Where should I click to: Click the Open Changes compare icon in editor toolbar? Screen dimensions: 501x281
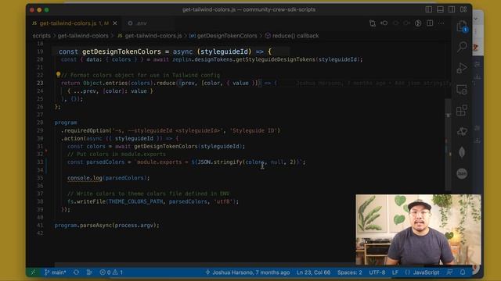tap(373, 23)
